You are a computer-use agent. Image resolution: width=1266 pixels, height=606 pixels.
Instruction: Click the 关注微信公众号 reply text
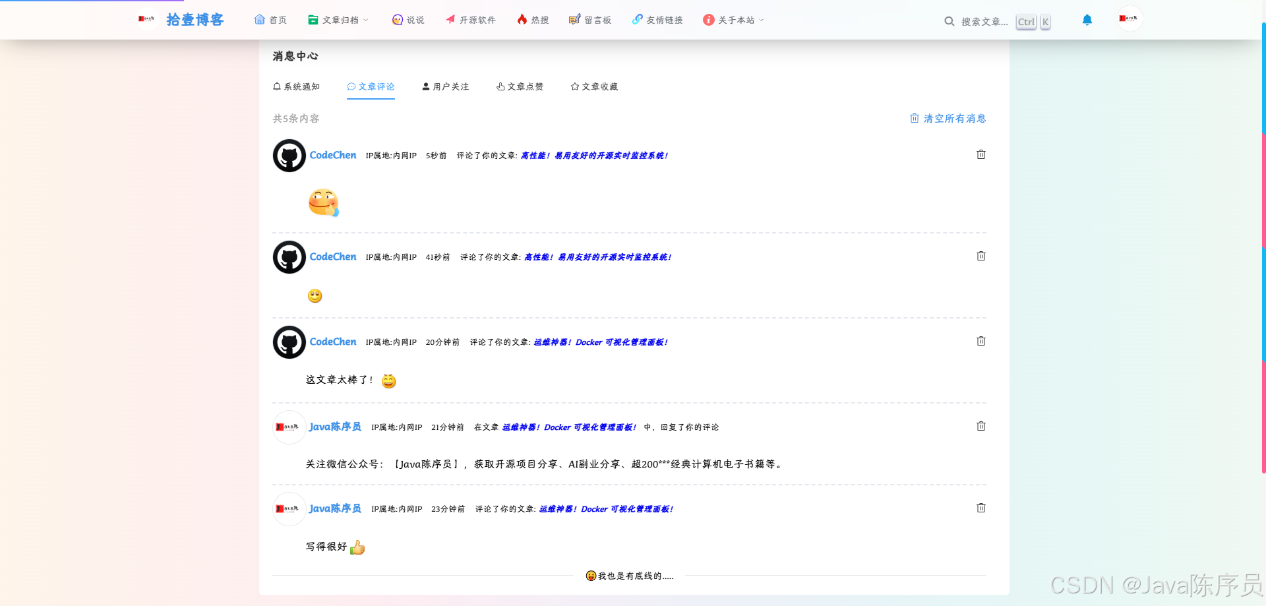[545, 464]
